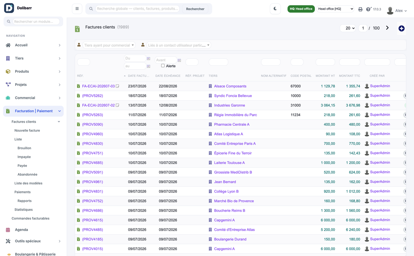This screenshot has height=256, width=414.
Task: Open the Payée invoice list
Action: click(x=22, y=166)
